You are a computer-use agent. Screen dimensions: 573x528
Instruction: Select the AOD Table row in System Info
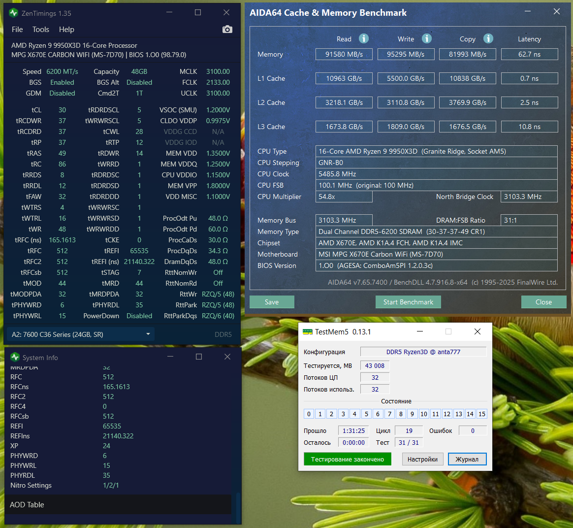point(118,504)
